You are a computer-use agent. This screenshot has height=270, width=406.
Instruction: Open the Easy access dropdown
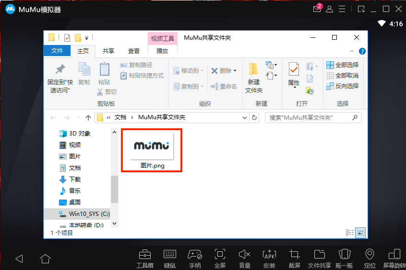(271, 76)
